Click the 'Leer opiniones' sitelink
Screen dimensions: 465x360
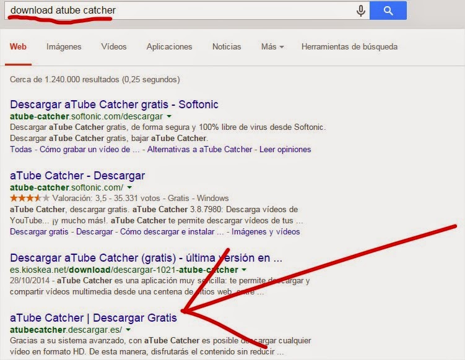pos(285,149)
